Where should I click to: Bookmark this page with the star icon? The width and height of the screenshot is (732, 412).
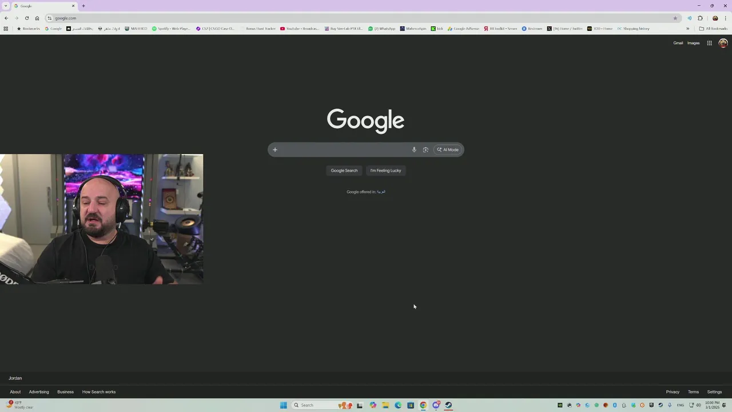coord(675,18)
